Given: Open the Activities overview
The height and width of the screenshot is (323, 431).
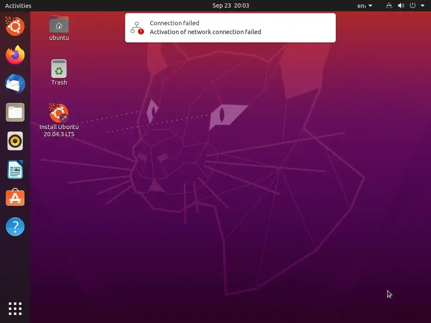Looking at the screenshot, I should (18, 5).
